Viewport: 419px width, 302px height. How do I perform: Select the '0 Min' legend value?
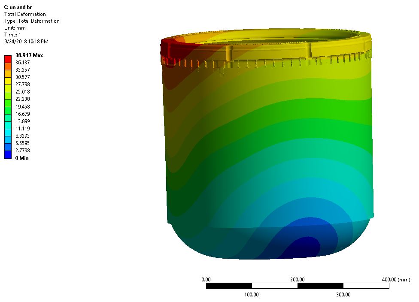tap(22, 158)
